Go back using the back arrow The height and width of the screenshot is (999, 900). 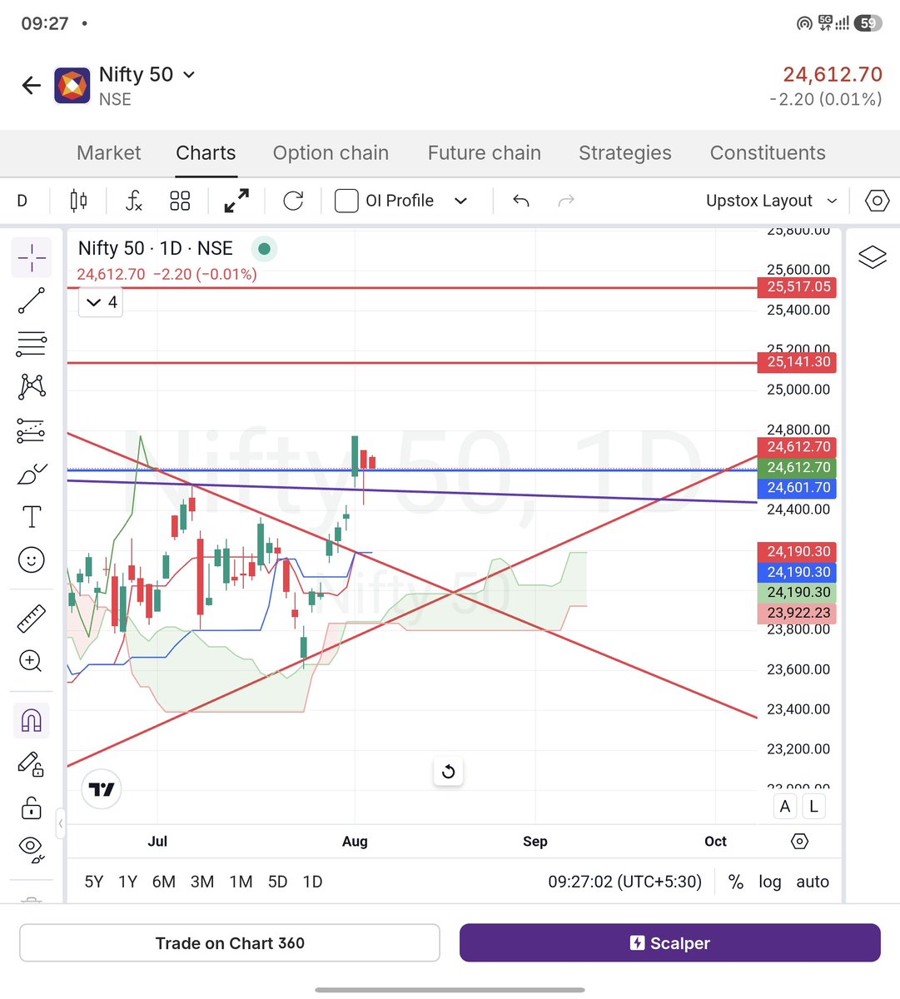point(32,85)
